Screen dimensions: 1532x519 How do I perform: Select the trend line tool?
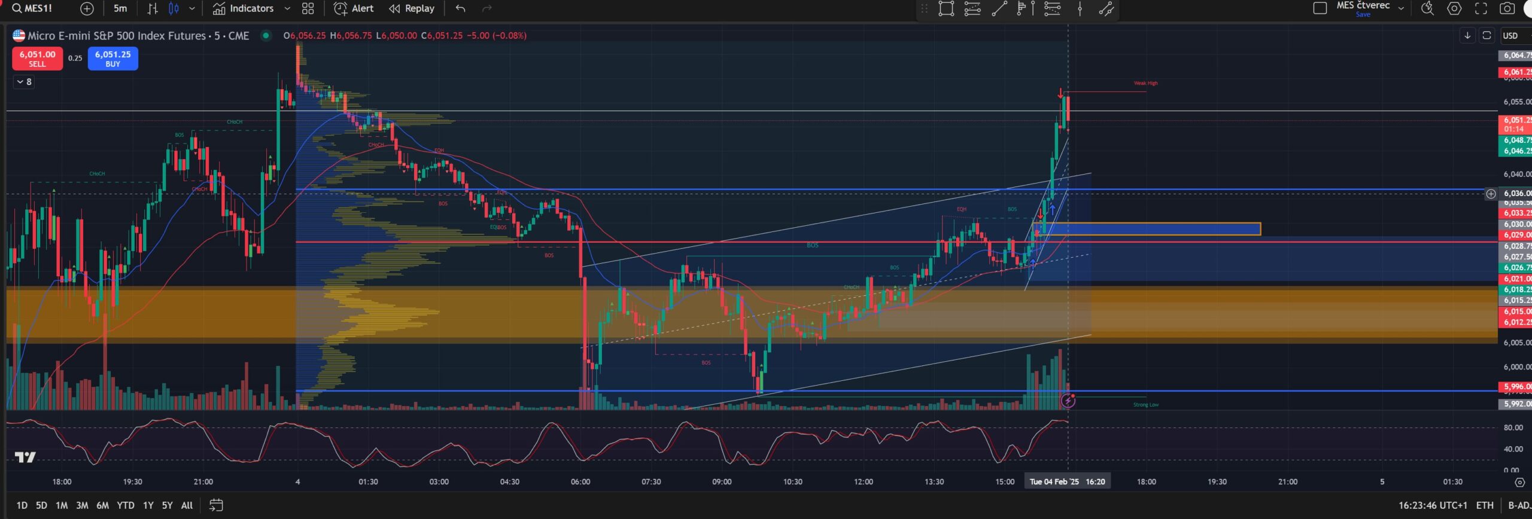coord(999,8)
